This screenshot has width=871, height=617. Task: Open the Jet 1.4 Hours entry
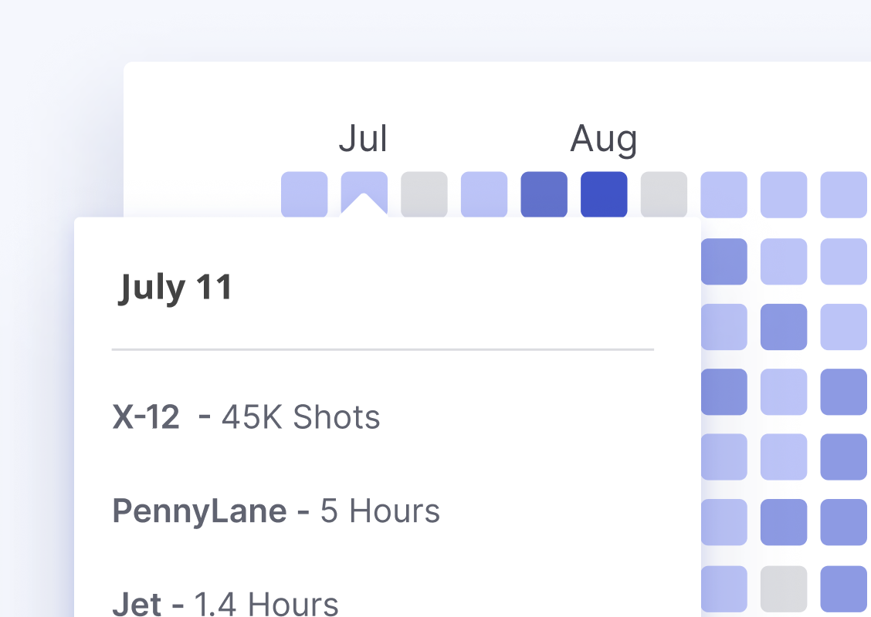tap(225, 603)
